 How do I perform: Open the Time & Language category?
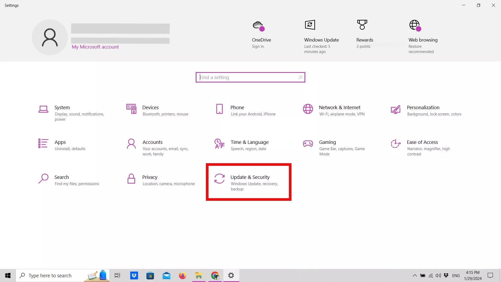point(249,142)
